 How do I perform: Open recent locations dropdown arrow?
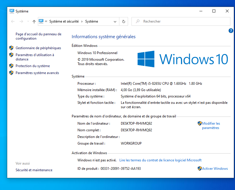coord(28,21)
